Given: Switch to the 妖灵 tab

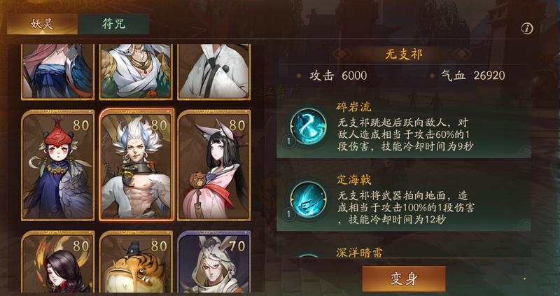Looking at the screenshot, I should [42, 24].
